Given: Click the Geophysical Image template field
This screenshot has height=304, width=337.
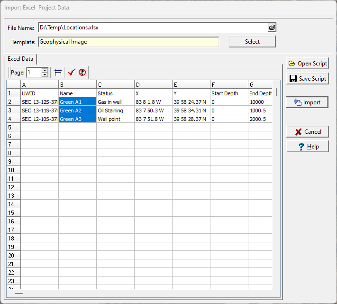Looking at the screenshot, I should (128, 42).
